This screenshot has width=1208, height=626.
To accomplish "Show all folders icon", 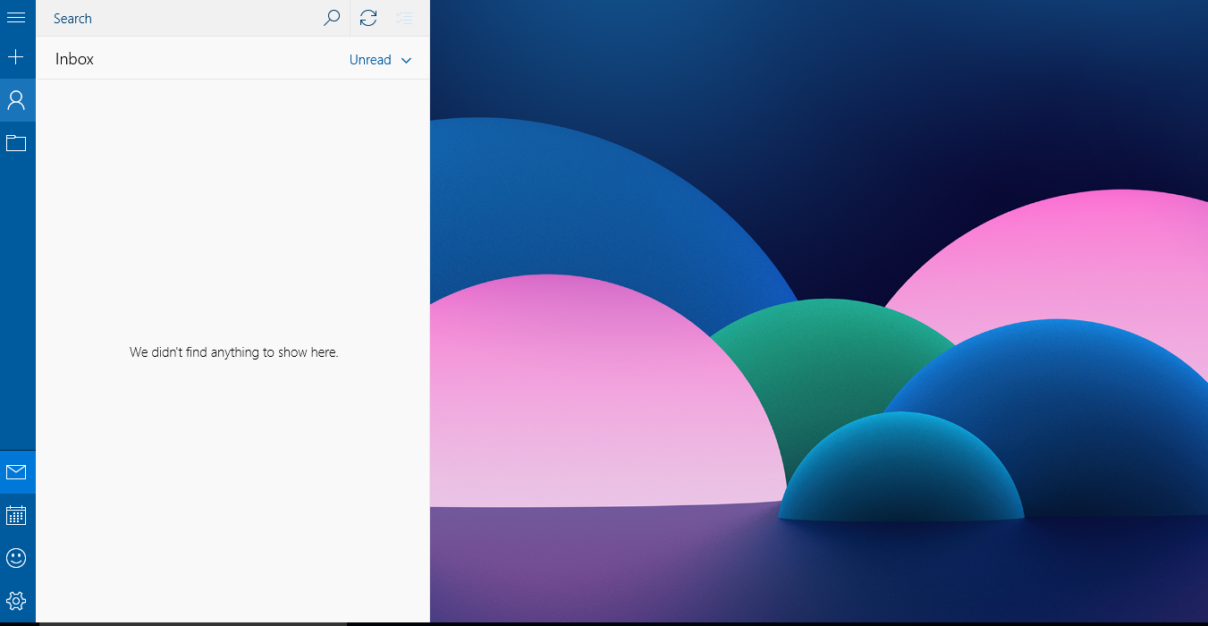I will 16,143.
